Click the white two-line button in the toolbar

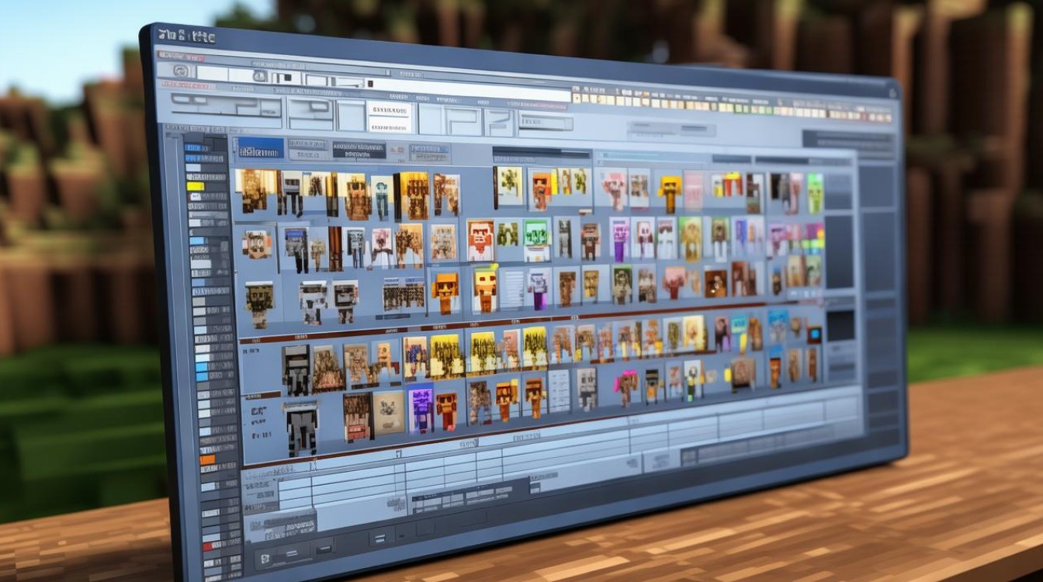point(390,117)
